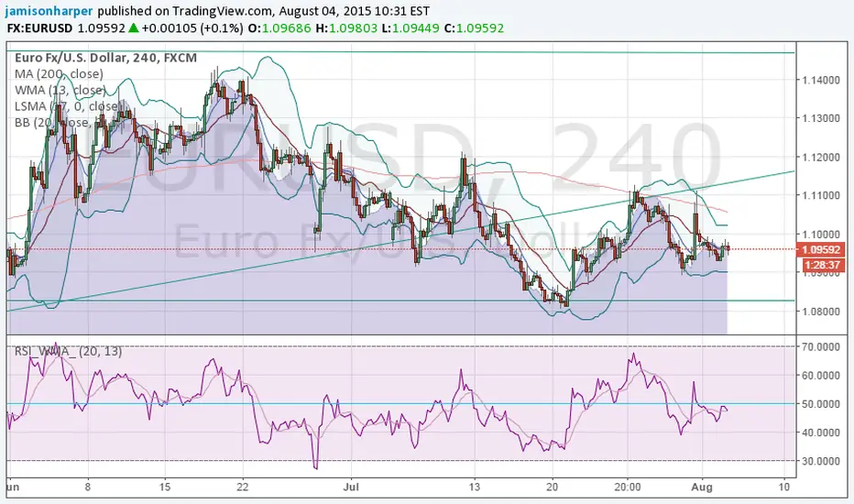Select the low value L:1.09449
Viewport: 854px width, 504px height.
pyautogui.click(x=411, y=28)
